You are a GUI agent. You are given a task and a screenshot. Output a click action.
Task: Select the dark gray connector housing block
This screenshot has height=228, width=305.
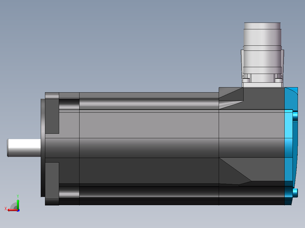coord(264,98)
